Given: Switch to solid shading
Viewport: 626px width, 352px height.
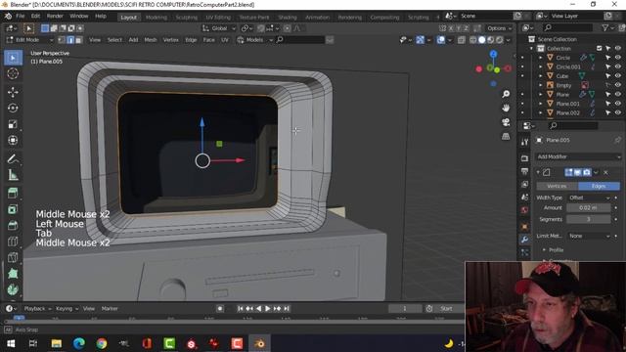Looking at the screenshot, I should click(482, 40).
